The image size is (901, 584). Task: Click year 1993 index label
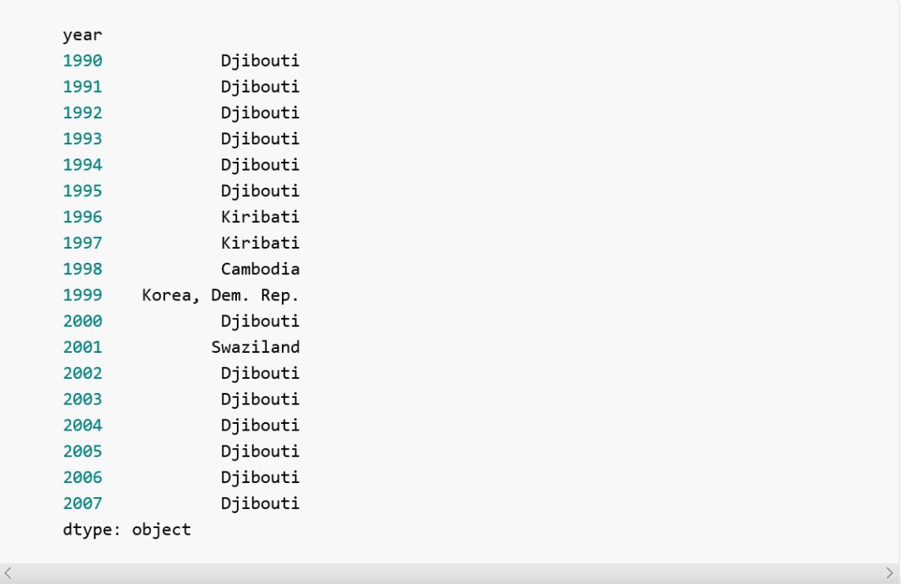pos(82,138)
